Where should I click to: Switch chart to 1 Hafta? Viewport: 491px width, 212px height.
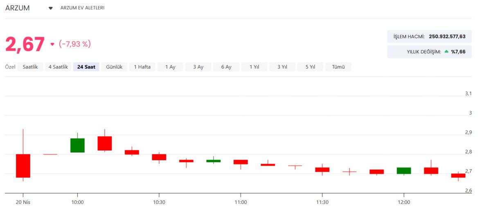[x=142, y=67]
